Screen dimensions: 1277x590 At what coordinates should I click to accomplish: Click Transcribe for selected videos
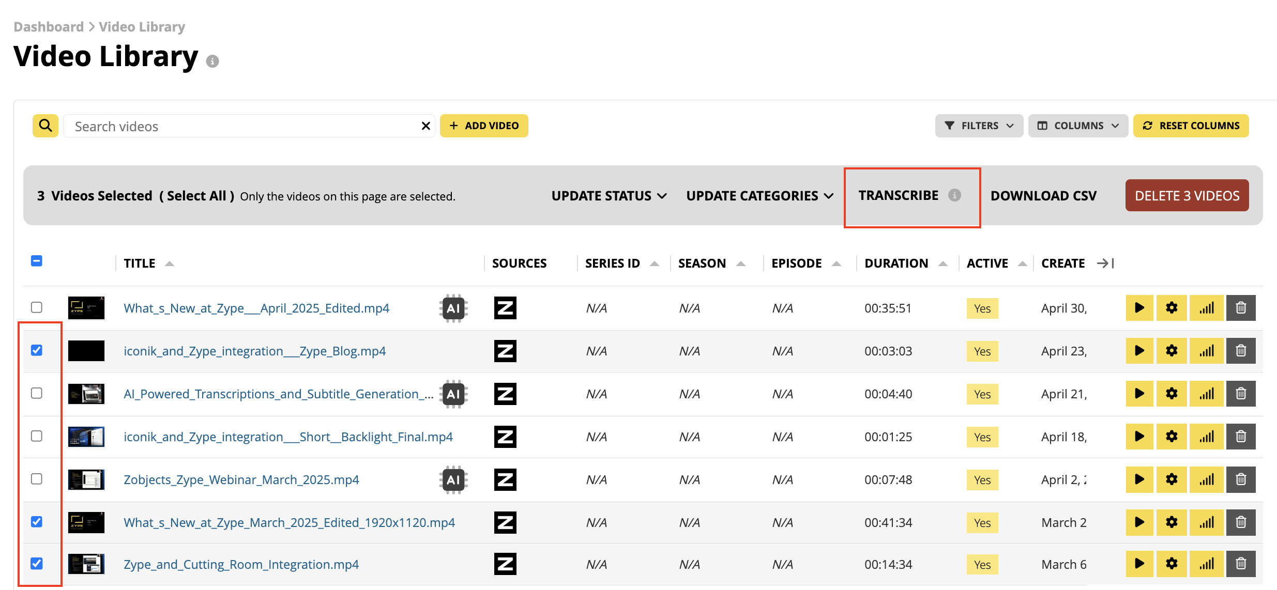coord(899,195)
